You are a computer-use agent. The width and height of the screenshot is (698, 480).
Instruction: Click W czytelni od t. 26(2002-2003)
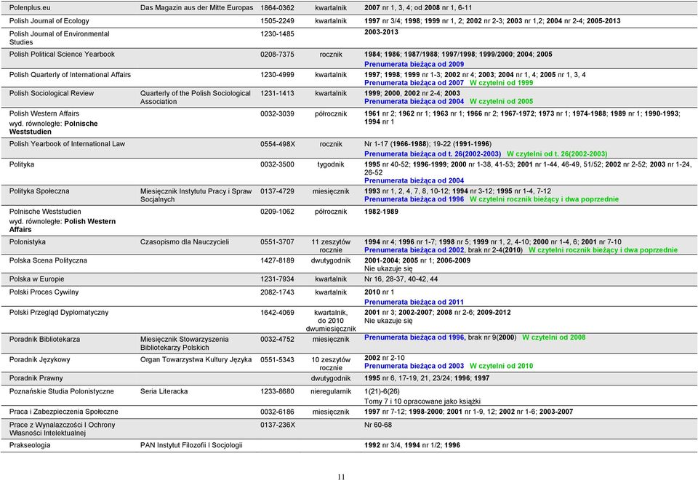[557, 154]
